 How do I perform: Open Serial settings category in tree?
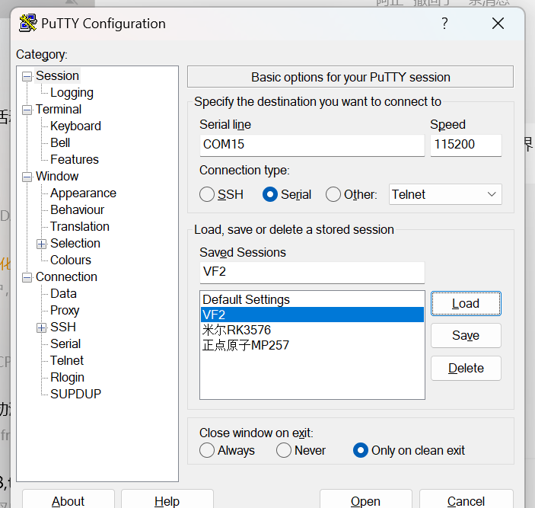click(x=65, y=343)
